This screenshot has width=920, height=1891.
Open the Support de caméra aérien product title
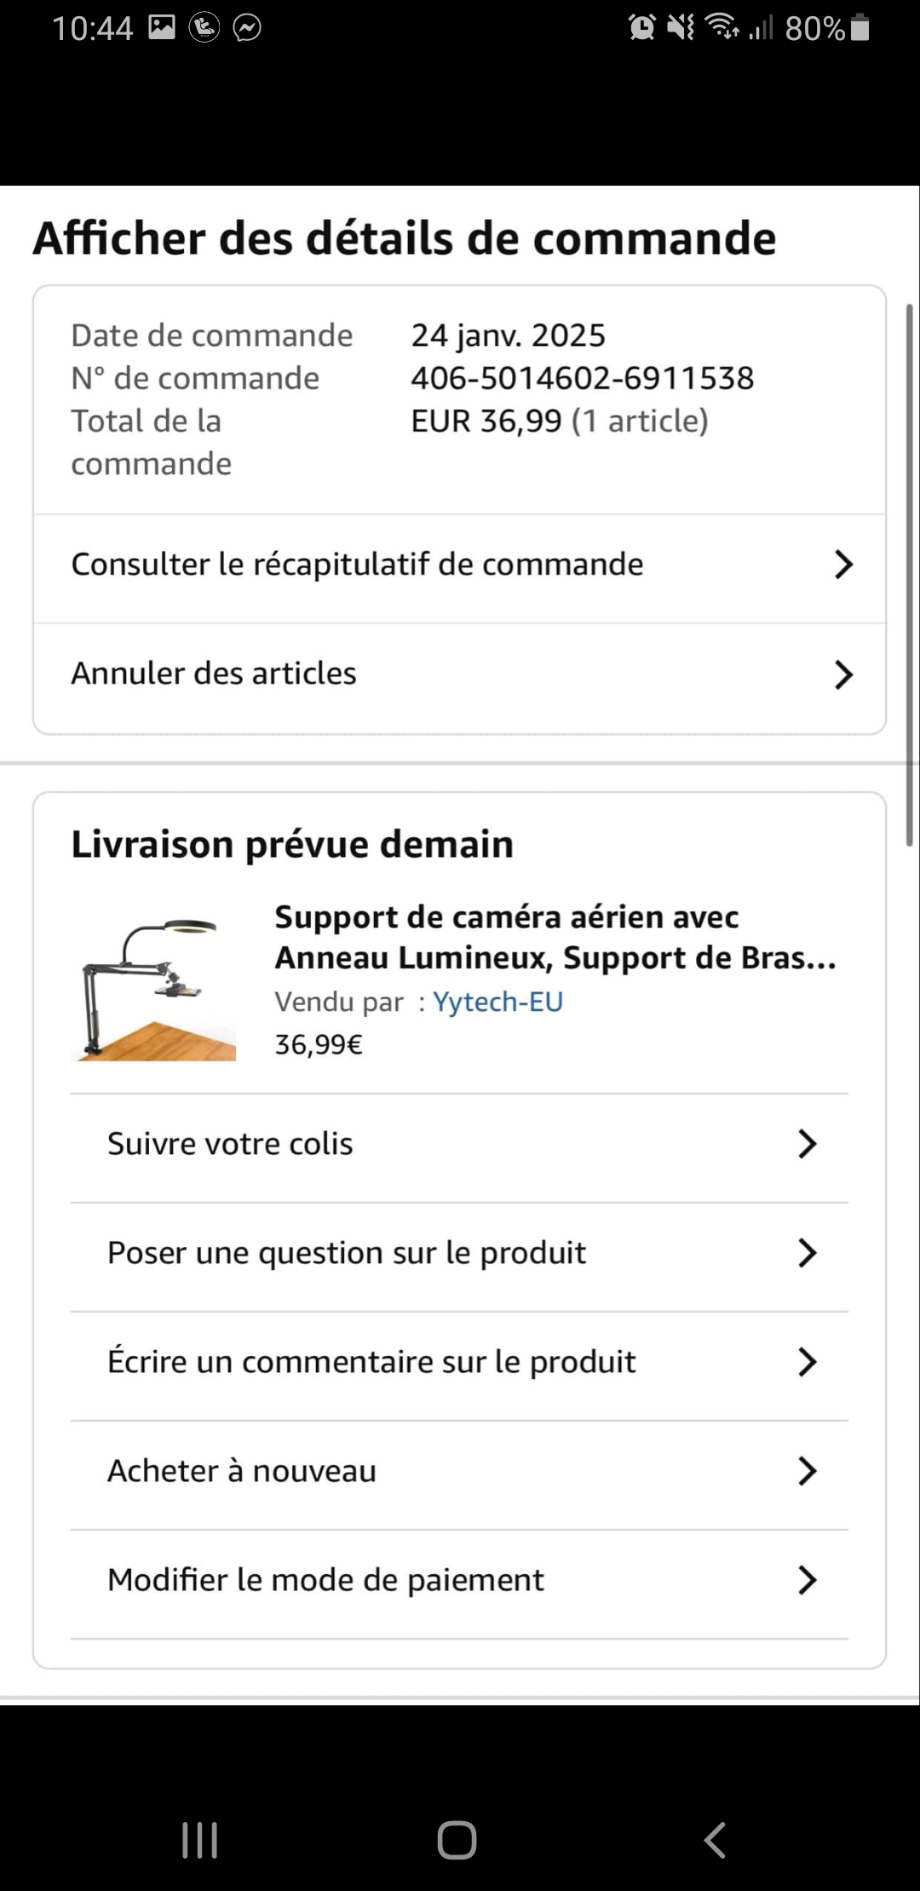coord(554,937)
